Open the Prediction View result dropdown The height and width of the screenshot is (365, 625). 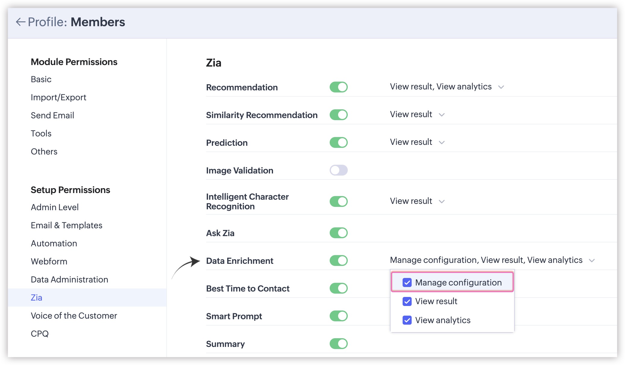coord(441,142)
